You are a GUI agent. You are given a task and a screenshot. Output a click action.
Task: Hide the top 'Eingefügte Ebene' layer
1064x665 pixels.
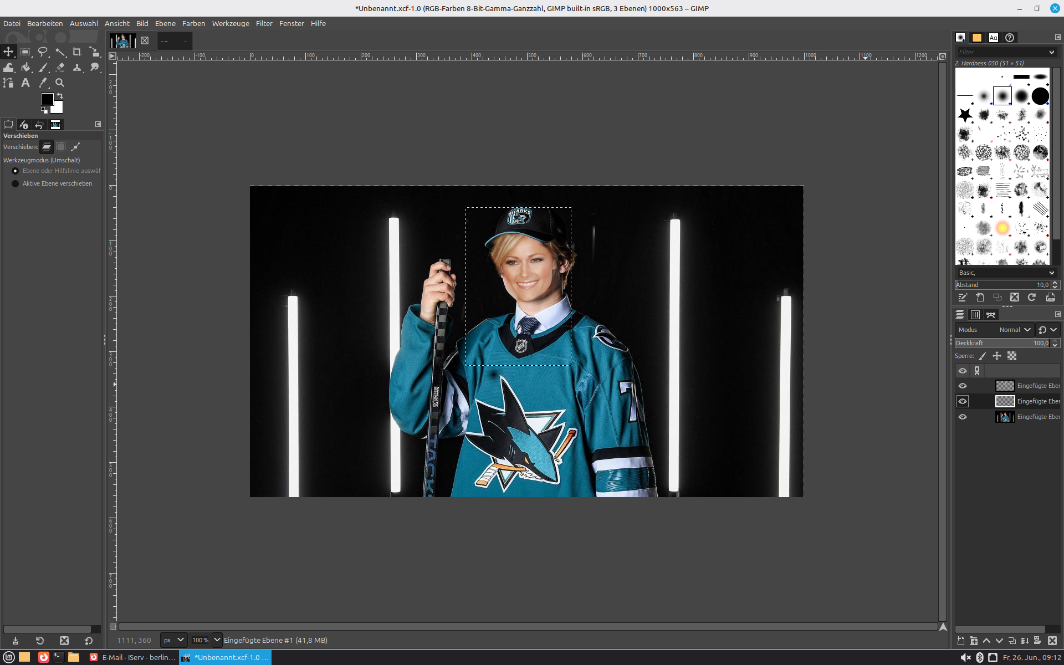tap(963, 386)
